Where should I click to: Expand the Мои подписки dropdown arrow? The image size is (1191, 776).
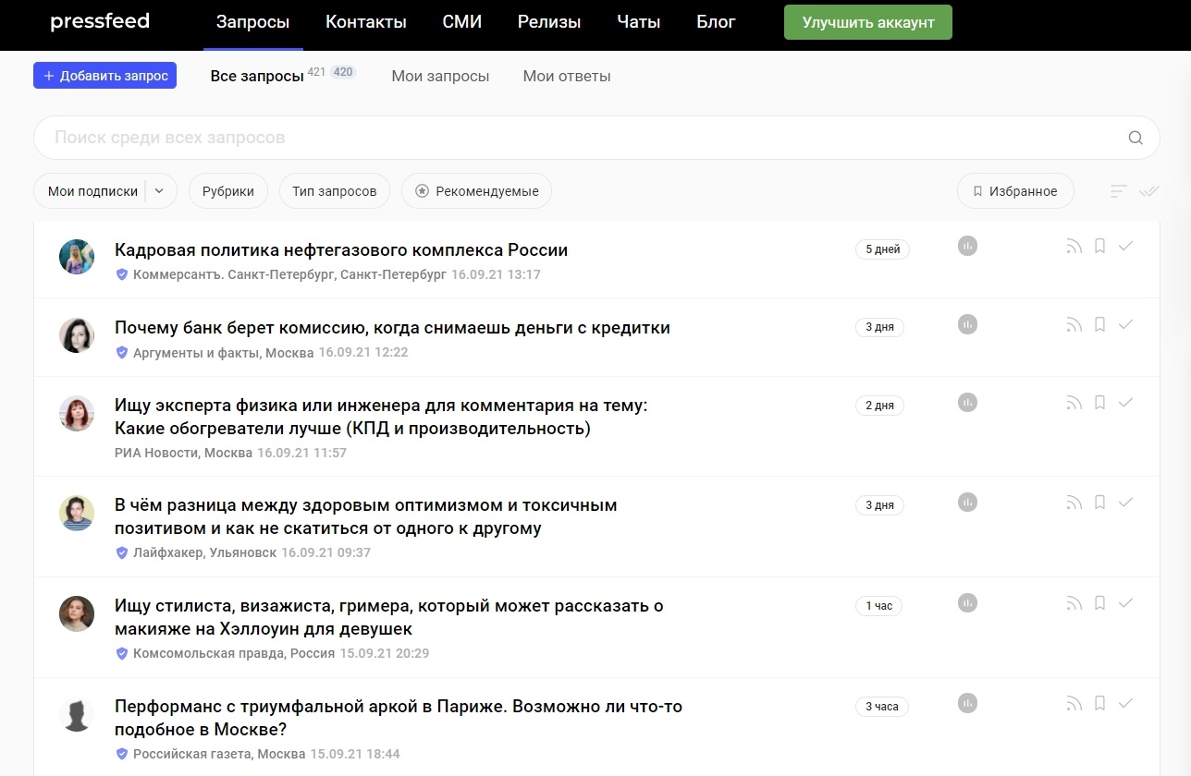click(x=159, y=191)
